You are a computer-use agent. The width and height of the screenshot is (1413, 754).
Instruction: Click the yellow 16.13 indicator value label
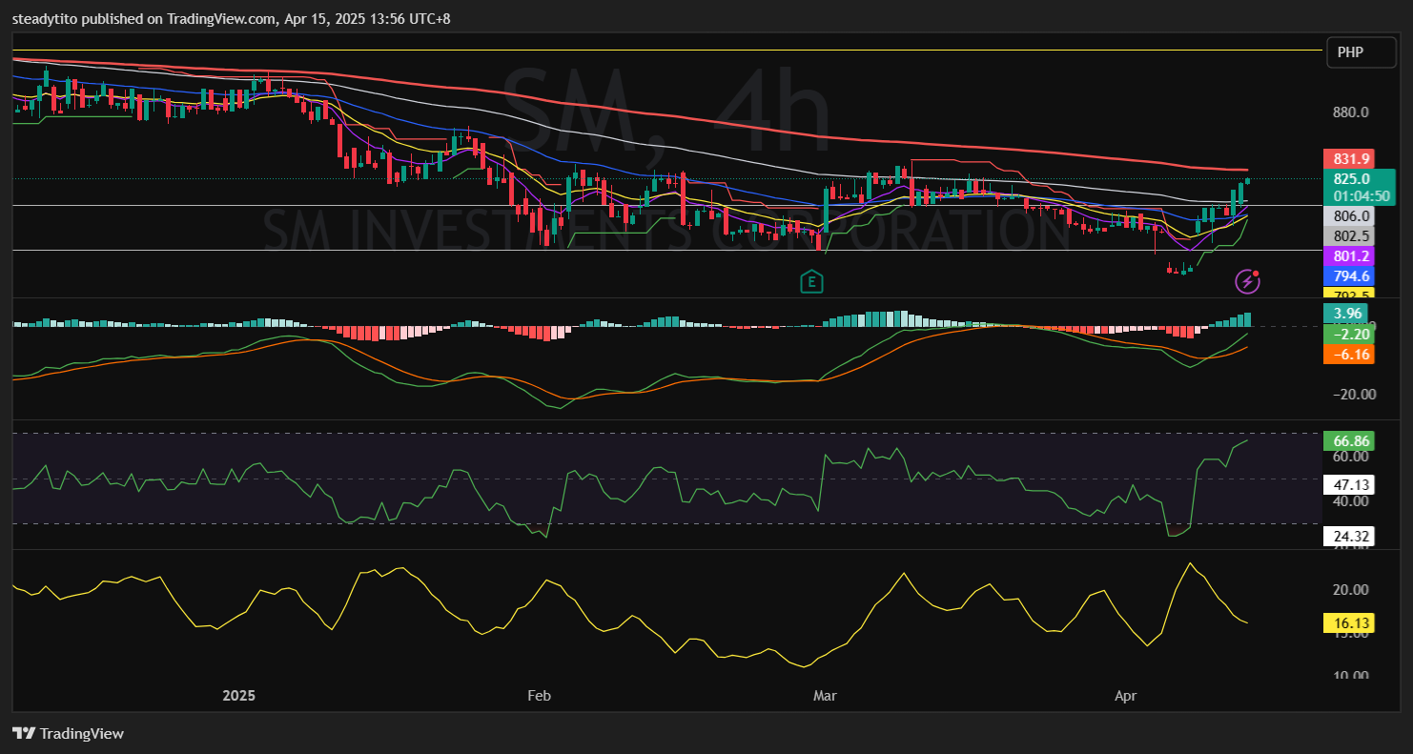[x=1351, y=623]
